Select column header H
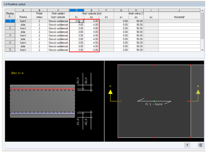Screen dimensions: 207x152 click(x=136, y=10)
